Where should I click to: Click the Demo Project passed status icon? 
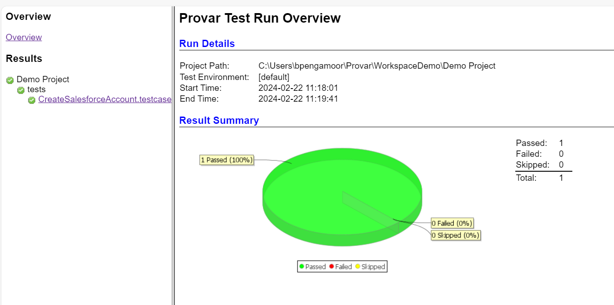pyautogui.click(x=10, y=80)
